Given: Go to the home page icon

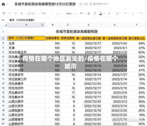Looking at the screenshot, I should tap(3, 4).
